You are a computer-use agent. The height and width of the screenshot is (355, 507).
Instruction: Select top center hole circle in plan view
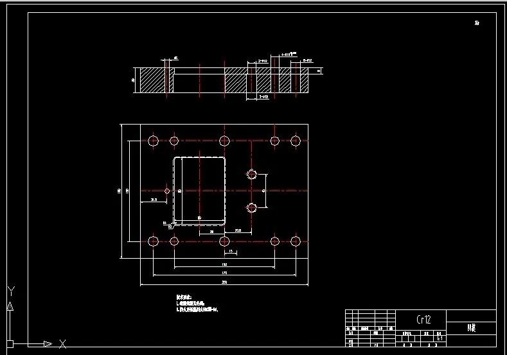224,141
